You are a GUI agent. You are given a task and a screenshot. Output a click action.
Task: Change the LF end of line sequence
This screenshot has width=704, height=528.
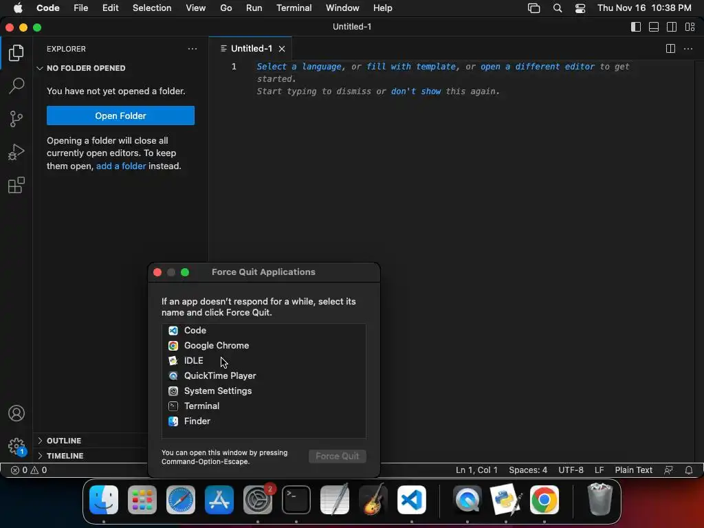[x=599, y=470]
